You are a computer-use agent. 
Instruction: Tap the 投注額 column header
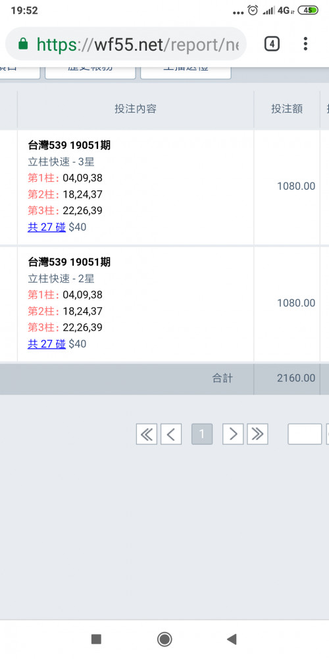point(287,109)
